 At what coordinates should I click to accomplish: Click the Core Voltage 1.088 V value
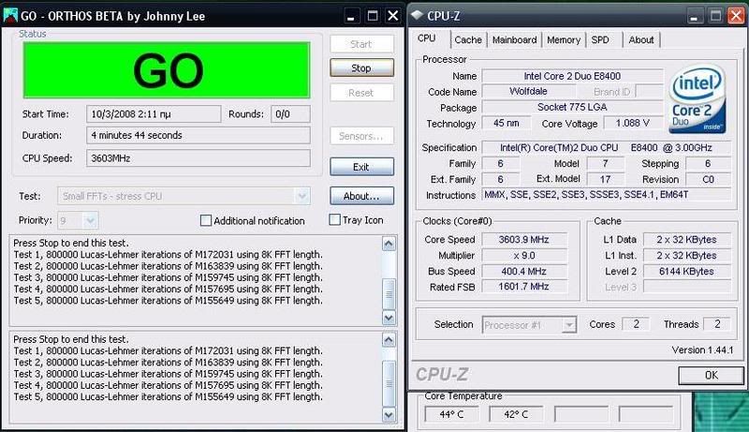(633, 124)
